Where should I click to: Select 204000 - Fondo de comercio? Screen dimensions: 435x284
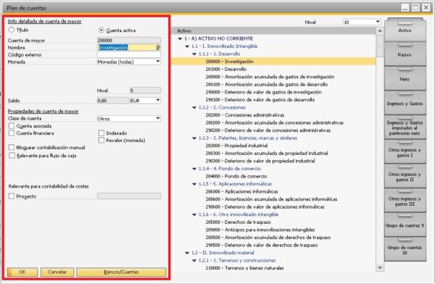point(236,176)
